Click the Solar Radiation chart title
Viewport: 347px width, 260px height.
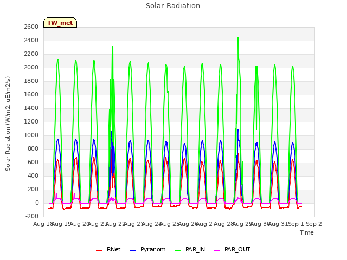pyautogui.click(x=173, y=6)
